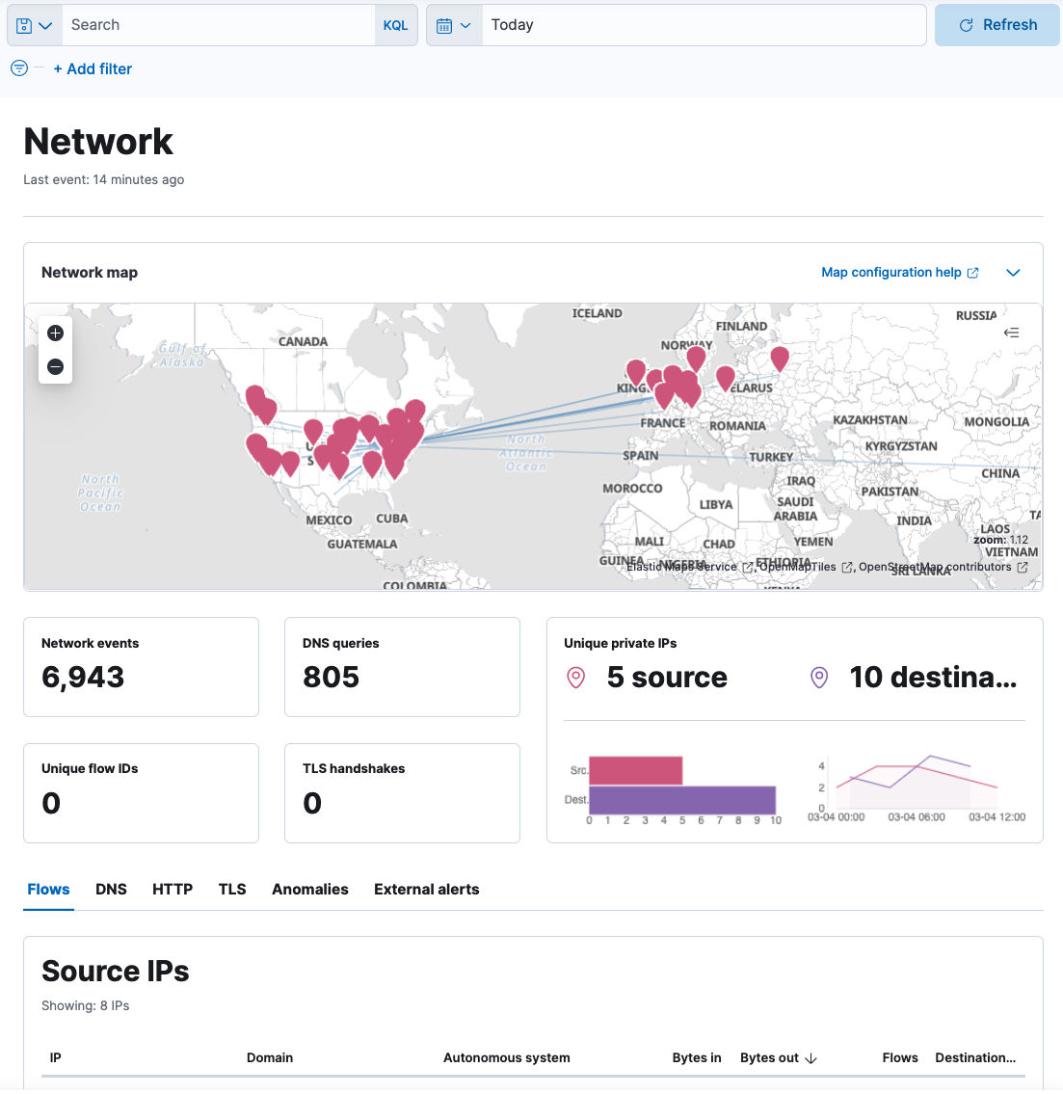Collapse the map legend arrow
Viewport: 1063px width, 1094px height.
coord(1011,333)
